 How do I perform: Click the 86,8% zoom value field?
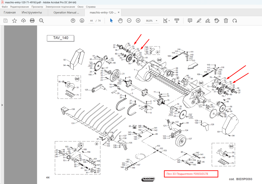click(x=149, y=21)
